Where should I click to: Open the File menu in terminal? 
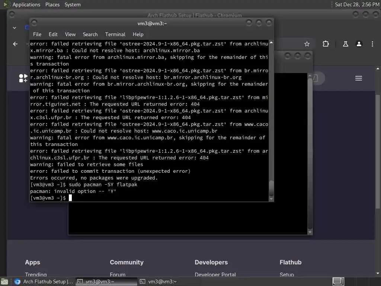coord(37,34)
